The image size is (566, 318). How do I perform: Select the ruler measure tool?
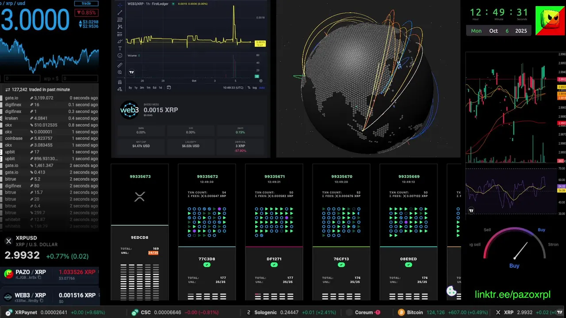(x=120, y=65)
